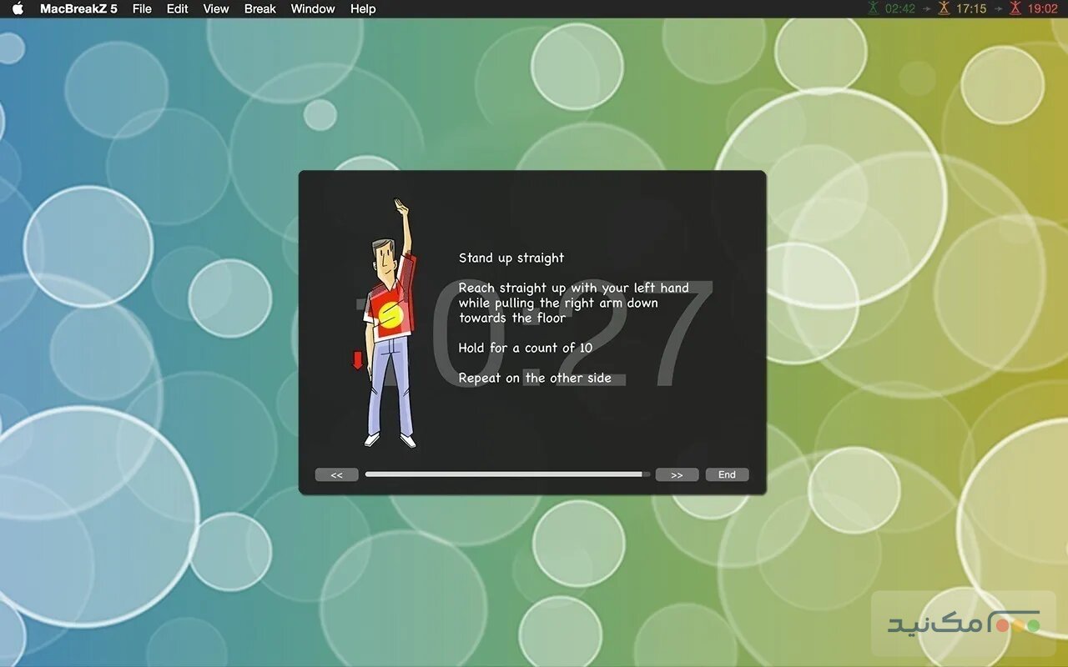Image resolution: width=1068 pixels, height=667 pixels.
Task: Open the Apple menu
Action: pyautogui.click(x=18, y=8)
